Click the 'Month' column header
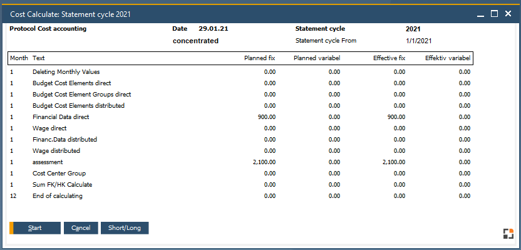The width and height of the screenshot is (521, 250). (19, 58)
